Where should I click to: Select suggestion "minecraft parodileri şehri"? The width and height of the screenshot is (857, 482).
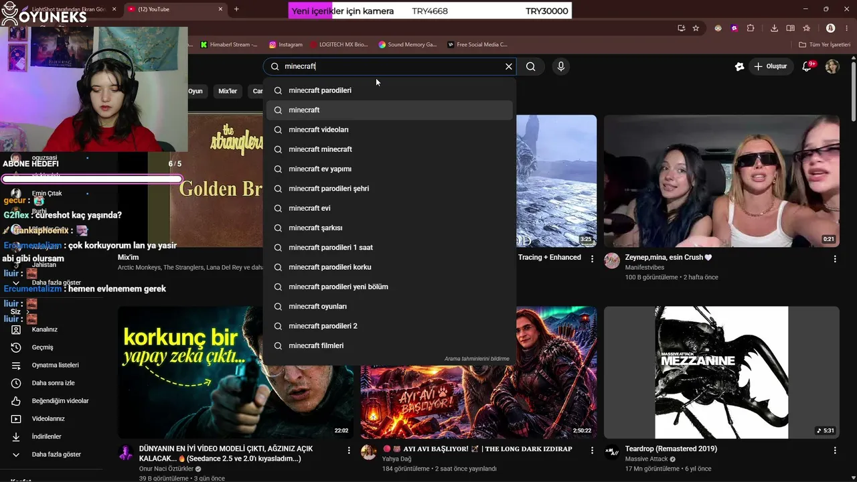(x=390, y=189)
